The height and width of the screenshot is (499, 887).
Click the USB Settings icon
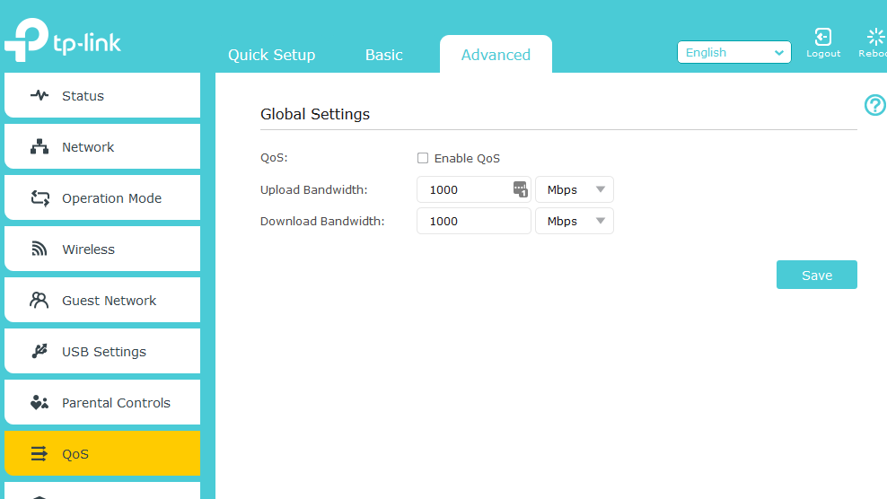[40, 352]
